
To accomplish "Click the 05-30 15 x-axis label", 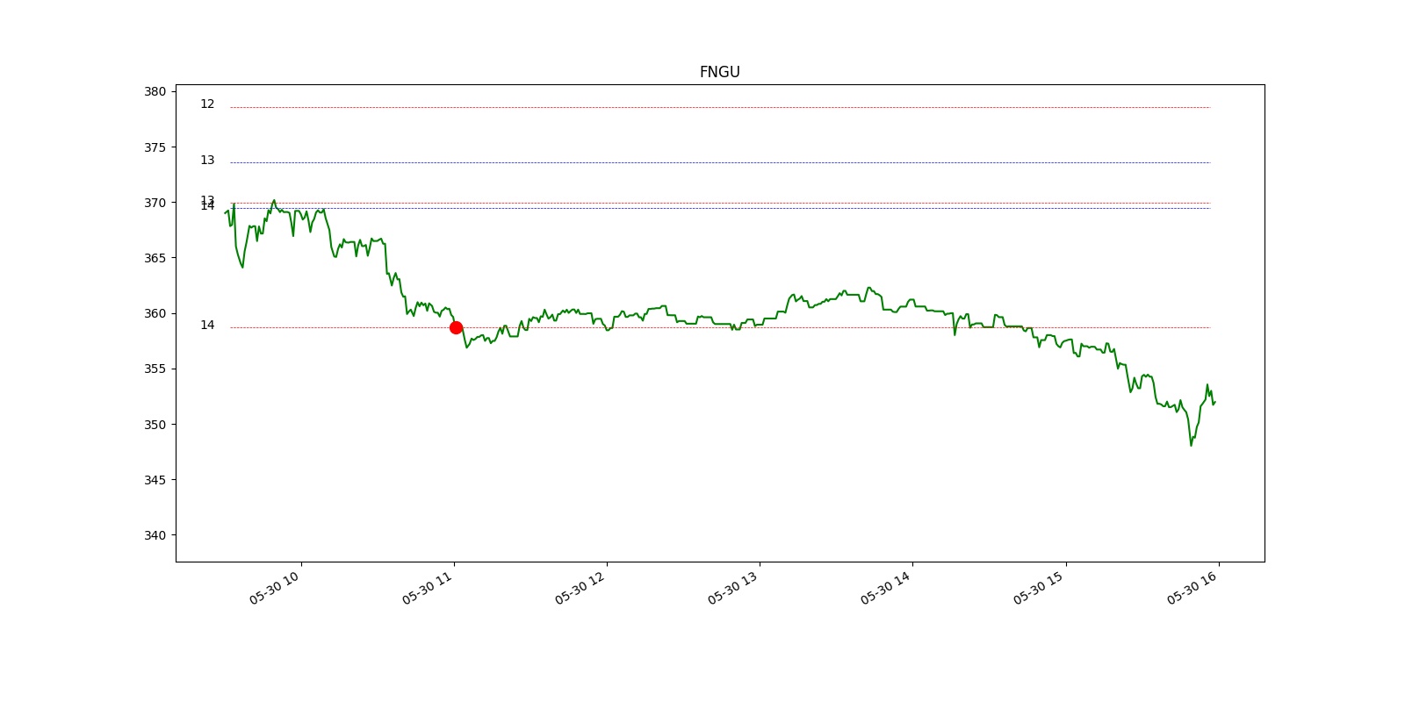I will [1038, 588].
